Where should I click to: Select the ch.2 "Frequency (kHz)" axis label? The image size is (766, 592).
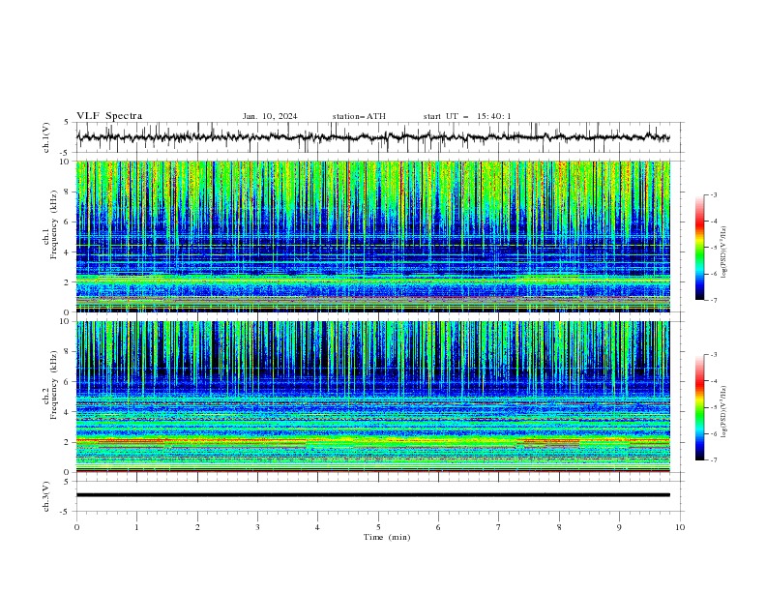pyautogui.click(x=54, y=385)
